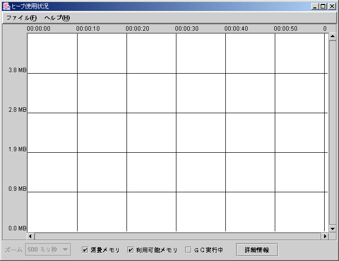Click the vertical scrollbar down arrow
The width and height of the screenshot is (339, 261).
[x=333, y=228]
